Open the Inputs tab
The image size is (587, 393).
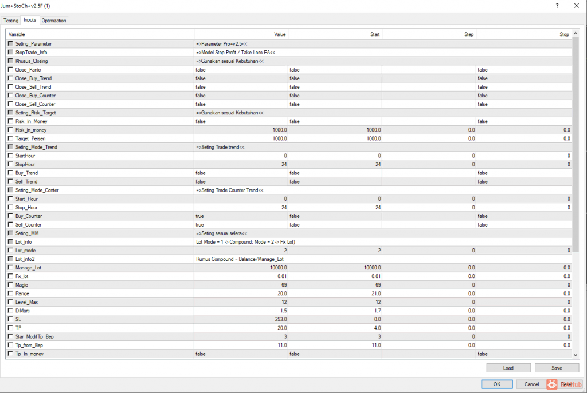click(x=30, y=20)
